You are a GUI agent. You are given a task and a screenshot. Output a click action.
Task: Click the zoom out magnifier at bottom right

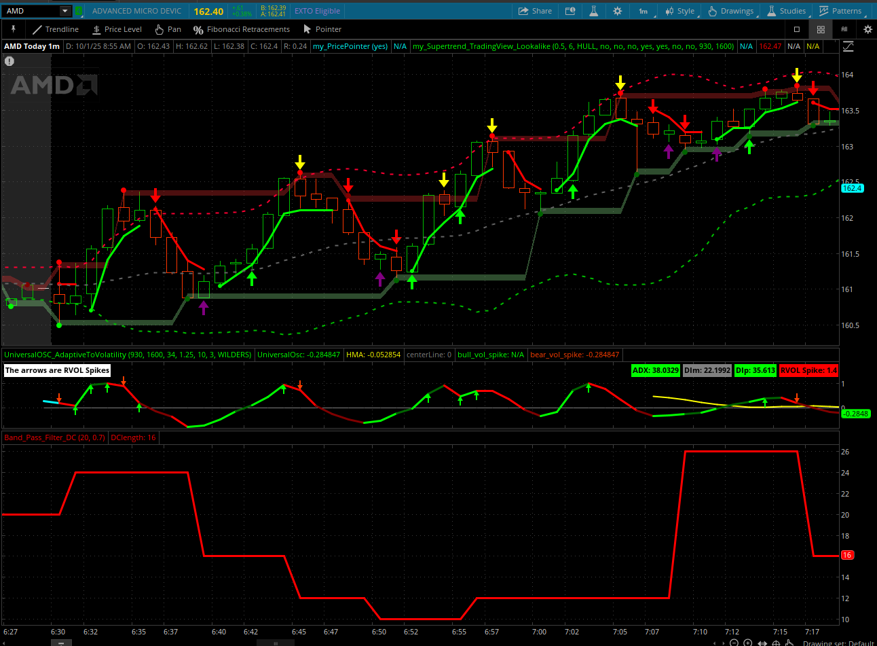(x=734, y=643)
